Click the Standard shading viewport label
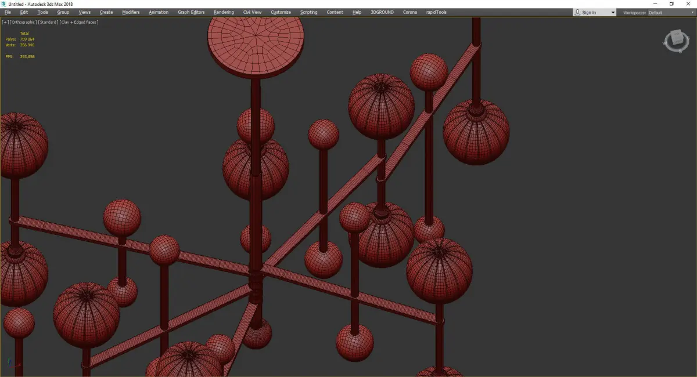The image size is (697, 377). tap(47, 22)
